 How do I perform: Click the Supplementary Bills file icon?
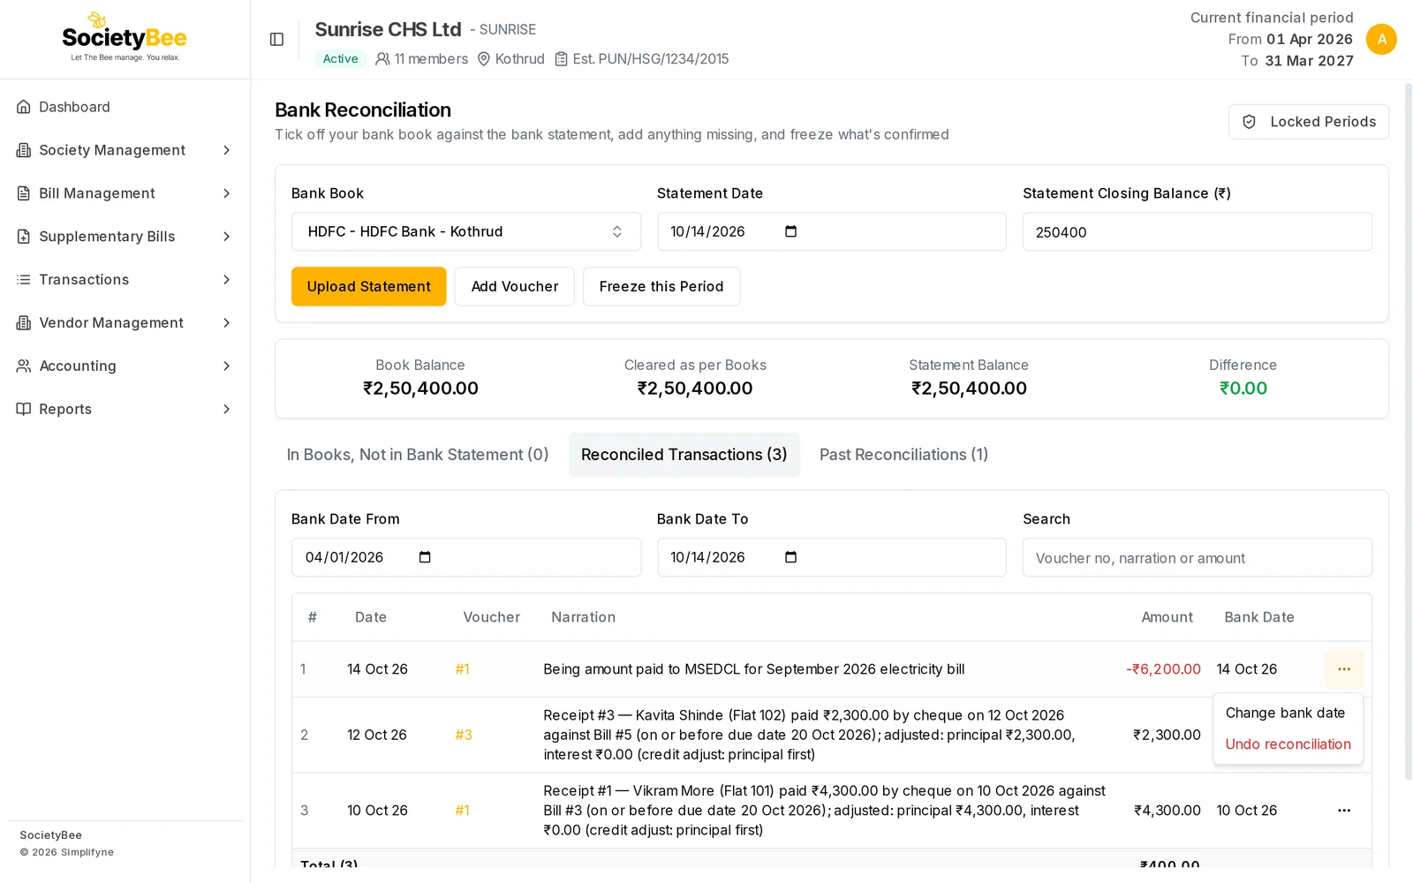pos(24,237)
